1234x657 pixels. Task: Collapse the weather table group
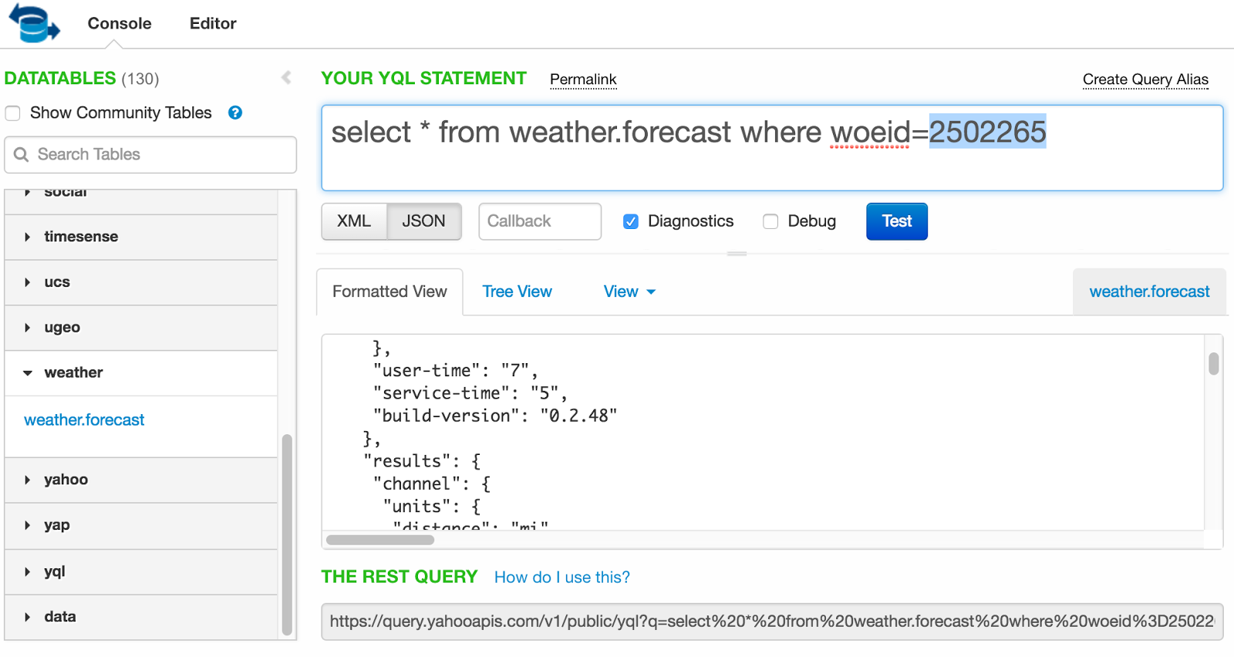pyautogui.click(x=28, y=373)
